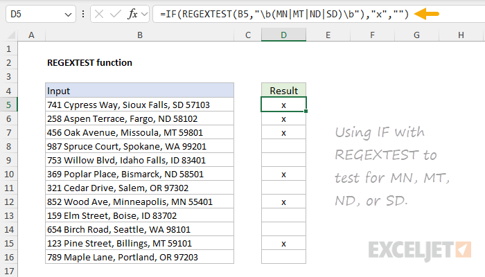The image size is (485, 277).
Task: Click the fill handle on cell D5
Action: [306, 111]
